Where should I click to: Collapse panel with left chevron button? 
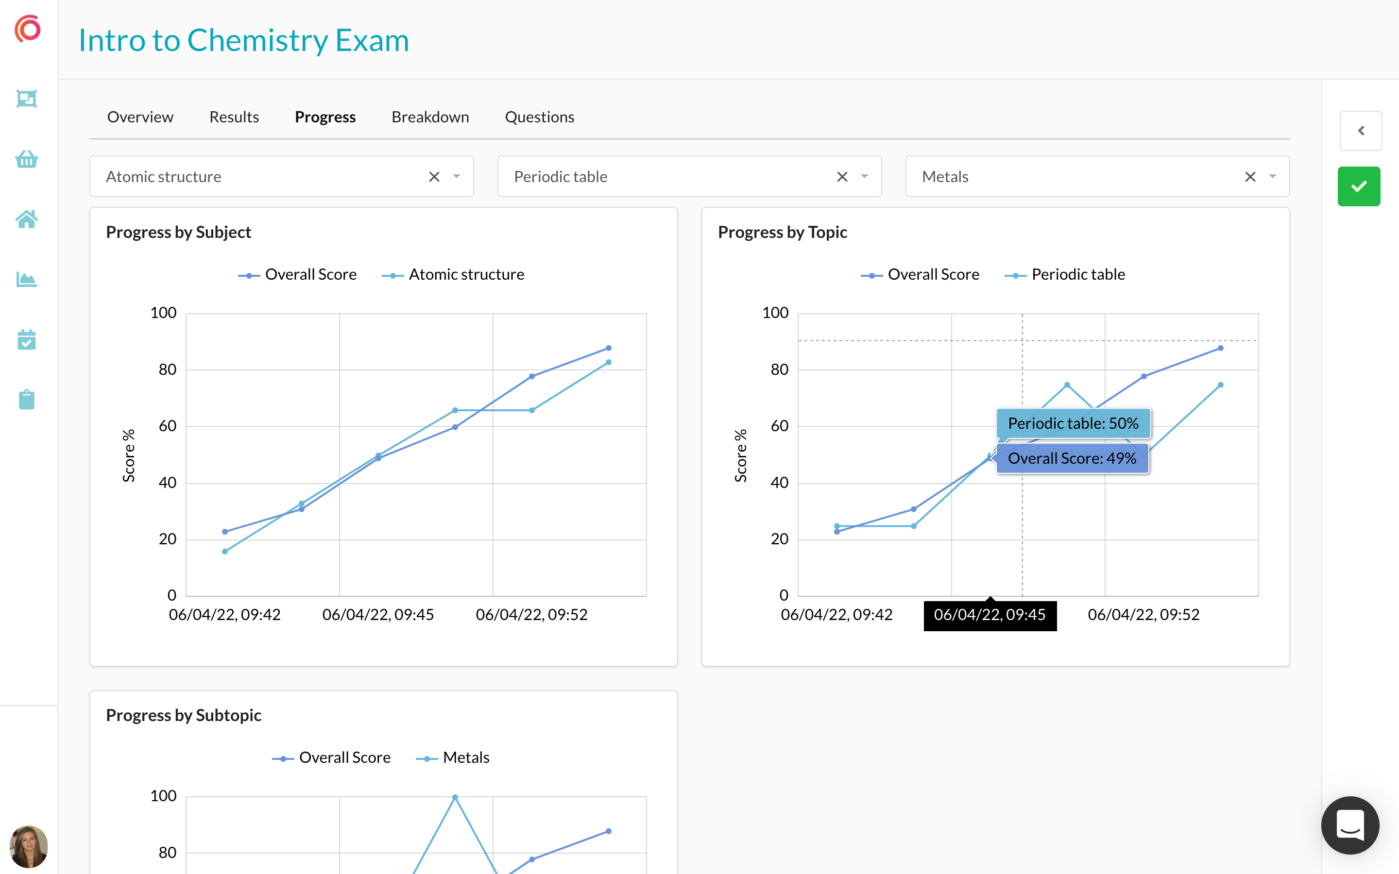coord(1361,131)
